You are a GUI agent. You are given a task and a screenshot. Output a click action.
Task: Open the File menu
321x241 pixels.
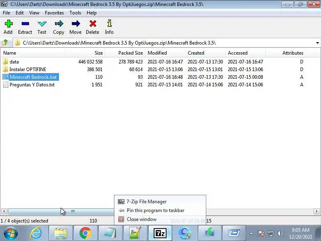[x=6, y=13]
